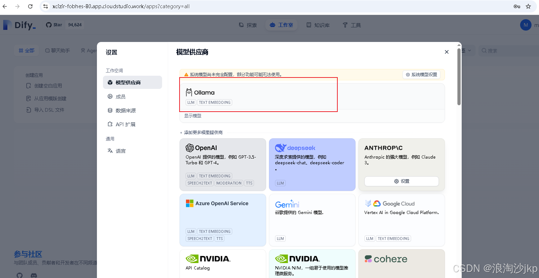Image resolution: width=539 pixels, height=278 pixels.
Task: Reload the page
Action: pyautogui.click(x=30, y=6)
